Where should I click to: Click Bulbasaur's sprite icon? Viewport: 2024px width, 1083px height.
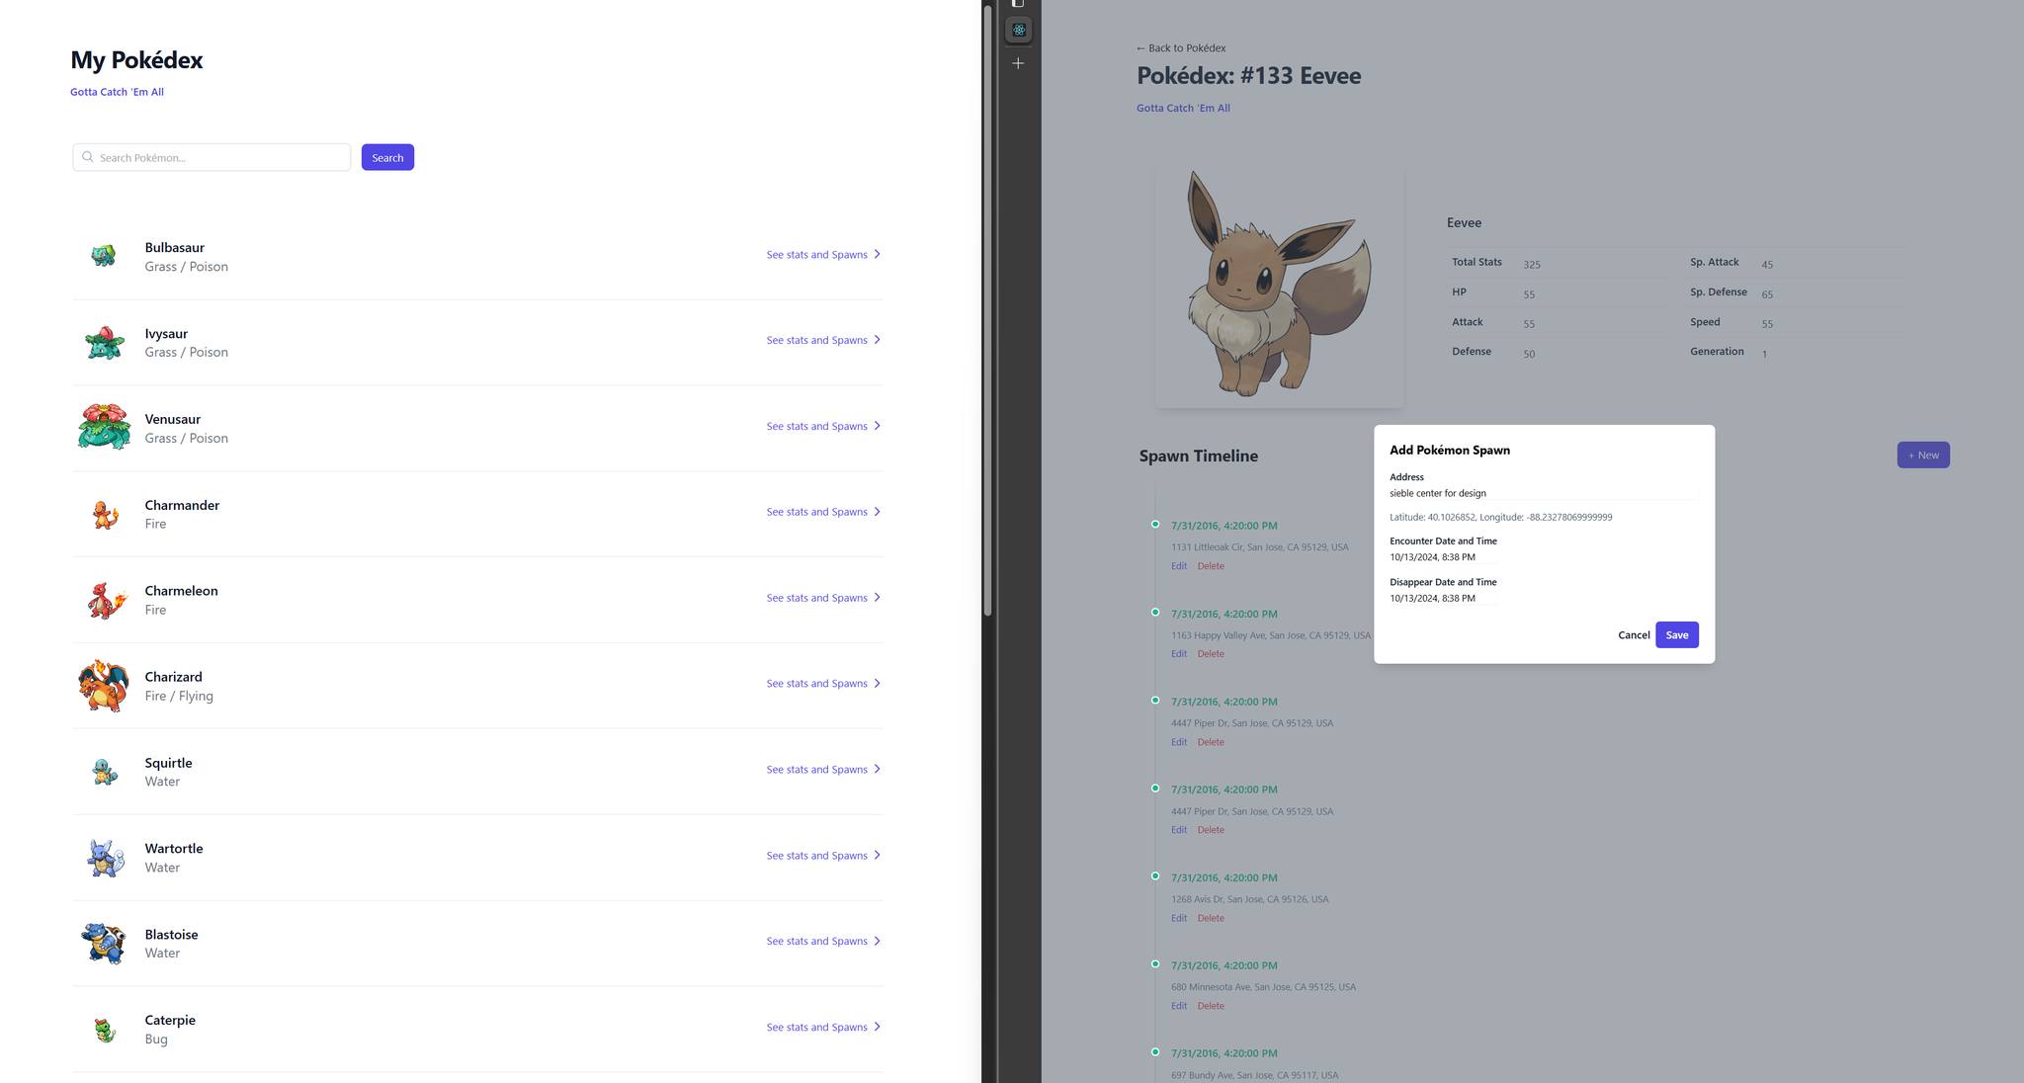pos(104,256)
